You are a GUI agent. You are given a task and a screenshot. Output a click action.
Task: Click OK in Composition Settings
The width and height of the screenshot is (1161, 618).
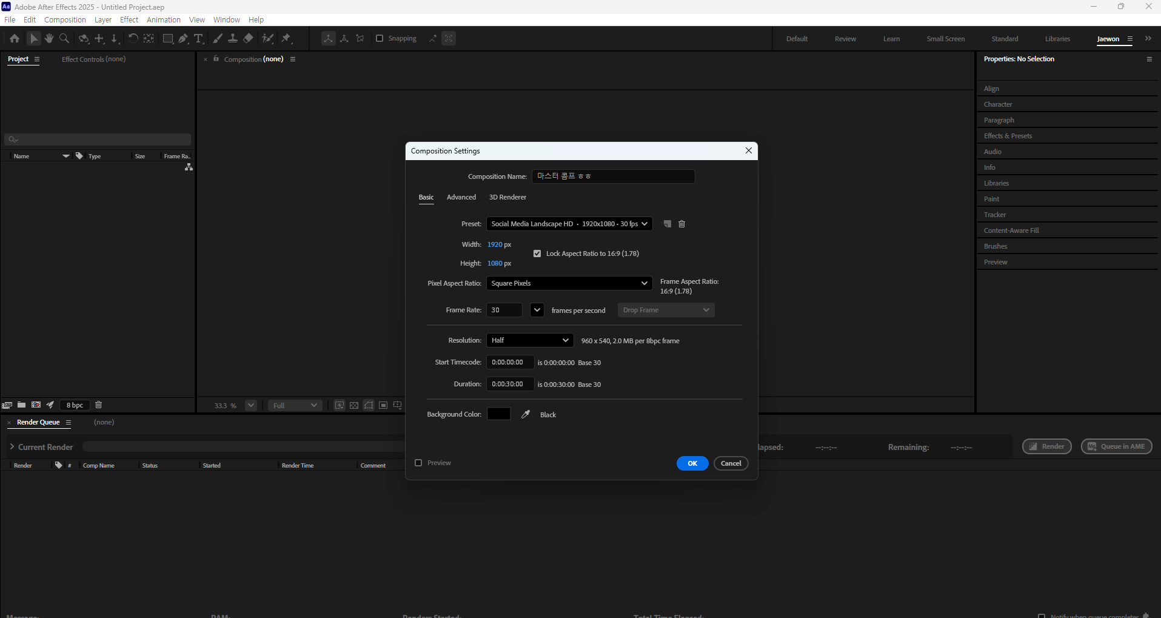point(692,463)
